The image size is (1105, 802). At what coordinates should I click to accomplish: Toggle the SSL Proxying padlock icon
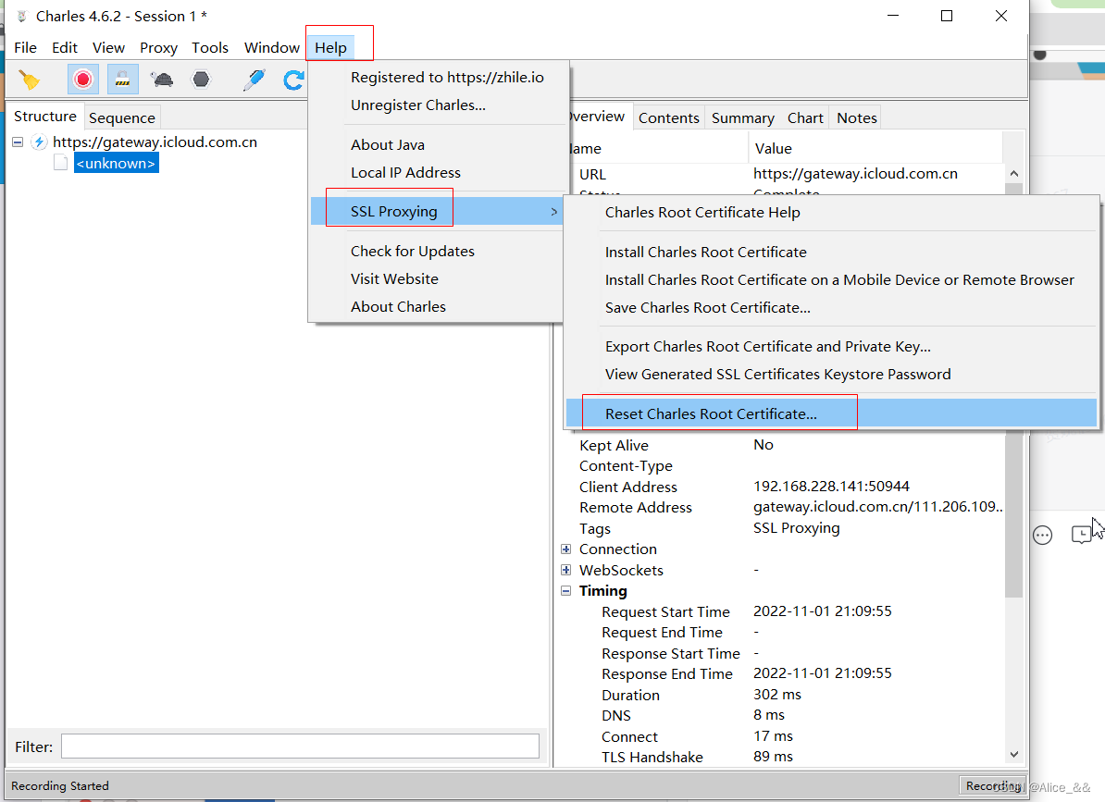pyautogui.click(x=122, y=80)
